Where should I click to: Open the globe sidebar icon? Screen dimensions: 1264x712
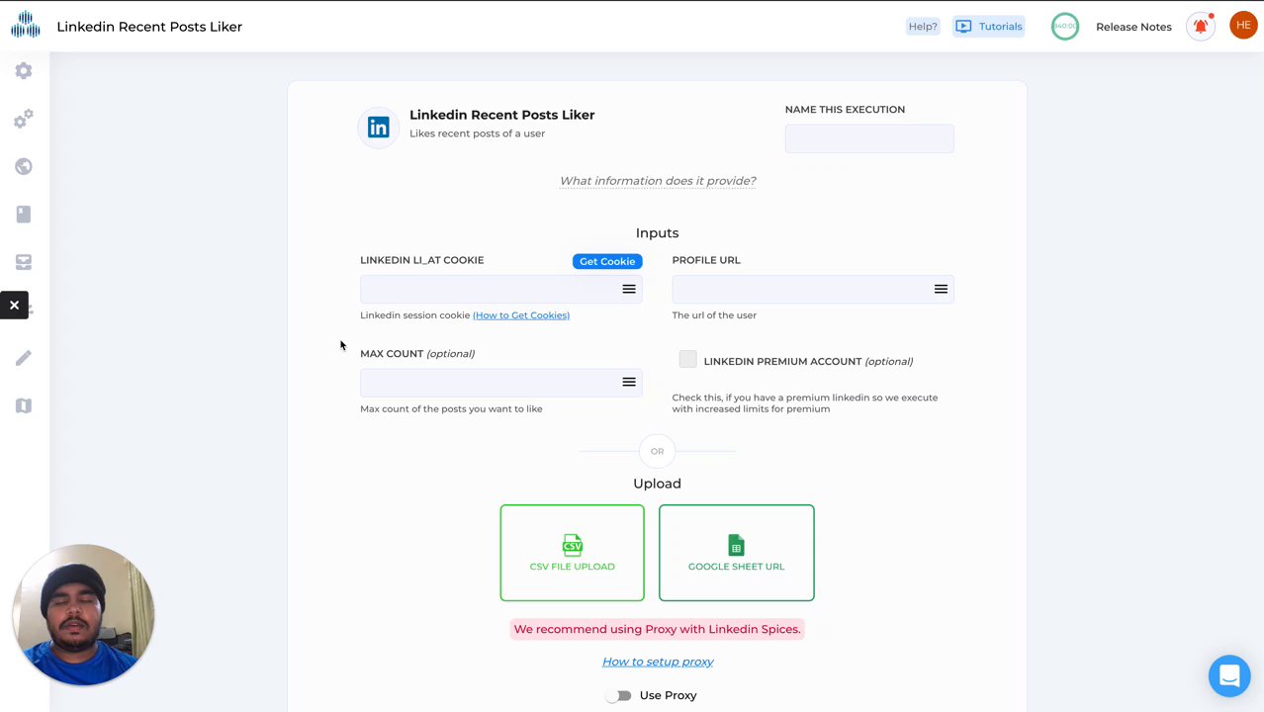tap(24, 166)
